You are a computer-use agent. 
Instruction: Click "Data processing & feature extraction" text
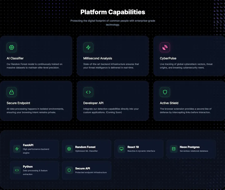click(35, 172)
